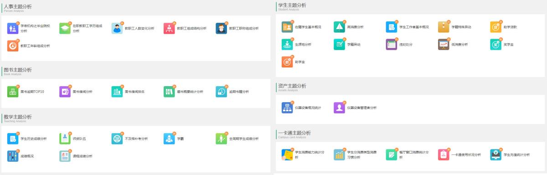Open the 学籍异动 edit icon
The image size is (547, 175).
tap(339, 44)
